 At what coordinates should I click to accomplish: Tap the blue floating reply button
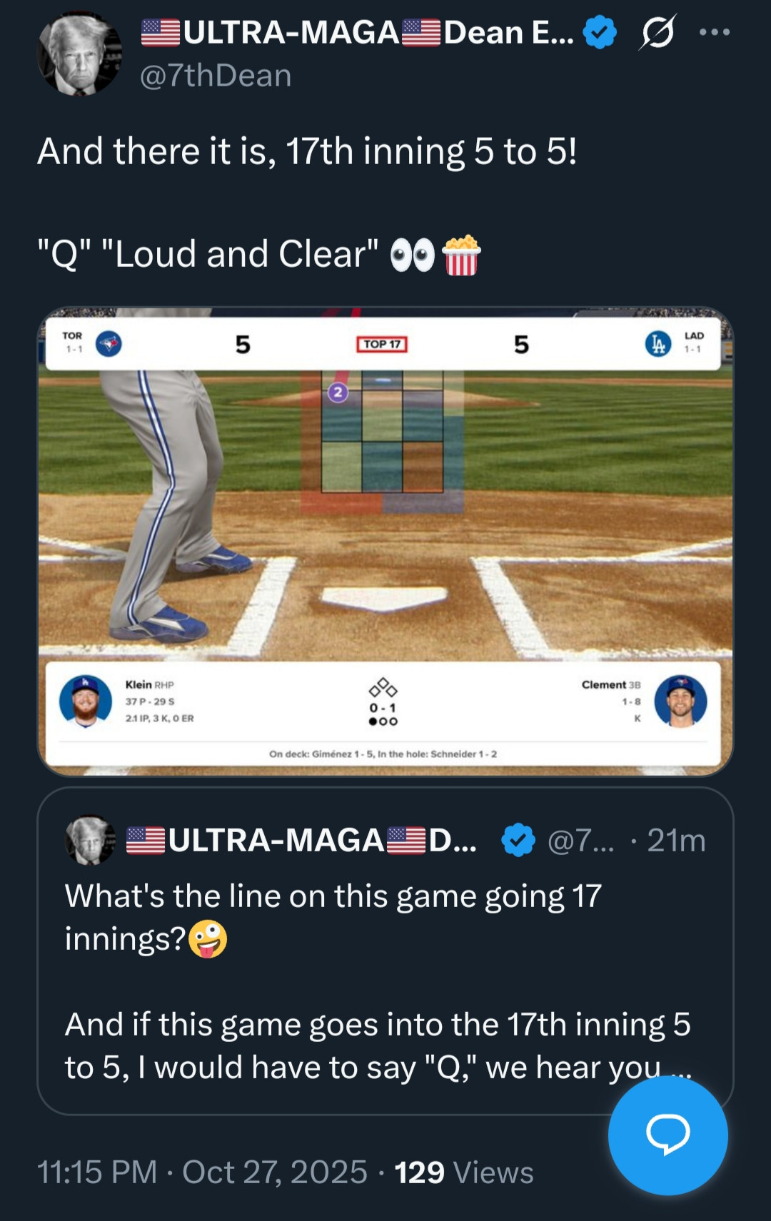click(x=667, y=1135)
